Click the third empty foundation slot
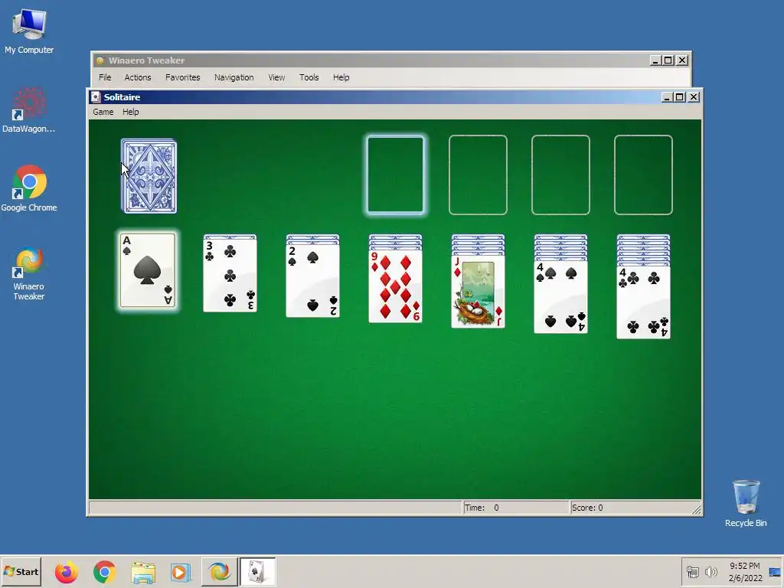 point(560,175)
